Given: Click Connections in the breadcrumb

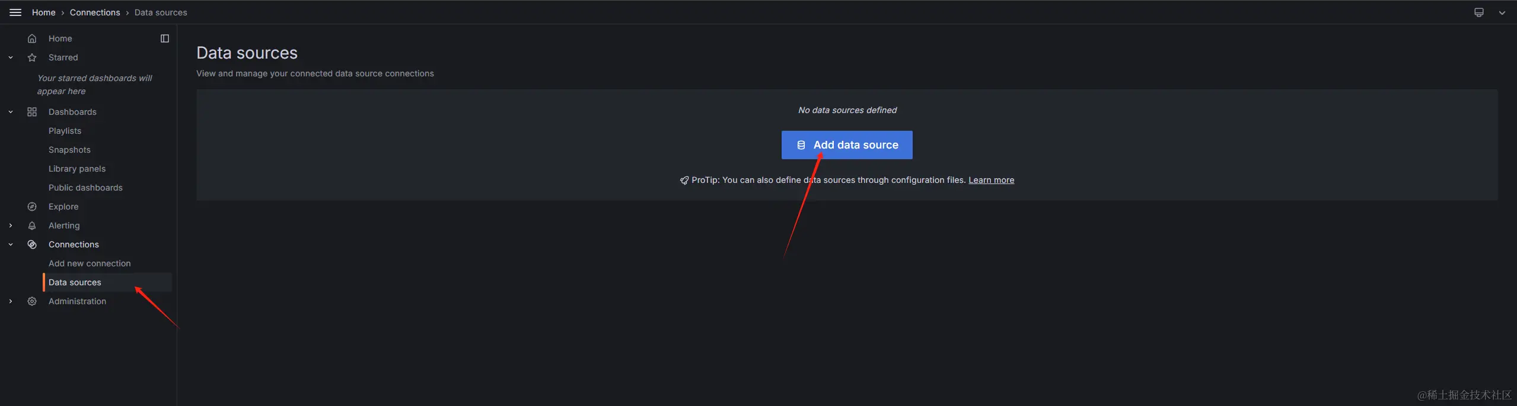Looking at the screenshot, I should (x=95, y=12).
